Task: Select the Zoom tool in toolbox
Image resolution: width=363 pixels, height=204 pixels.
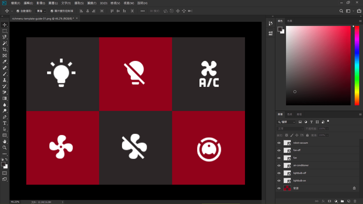Action: pos(5,148)
